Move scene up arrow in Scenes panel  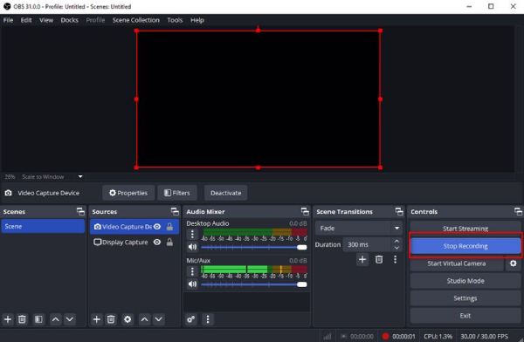(x=56, y=319)
